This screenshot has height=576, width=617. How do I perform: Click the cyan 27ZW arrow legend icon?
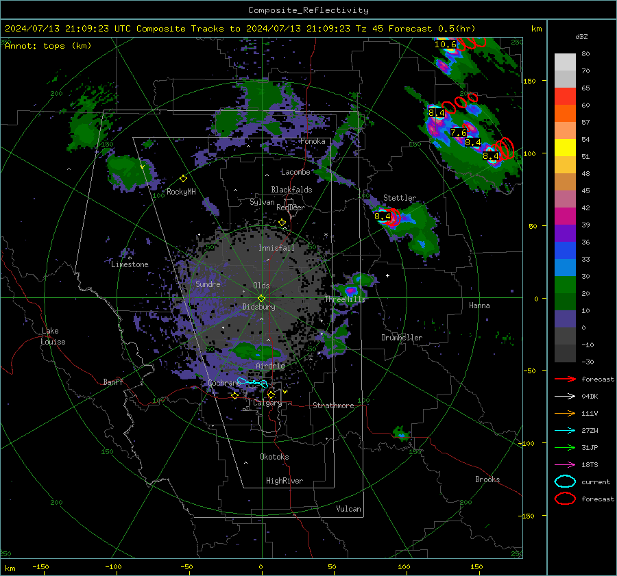pyautogui.click(x=565, y=431)
